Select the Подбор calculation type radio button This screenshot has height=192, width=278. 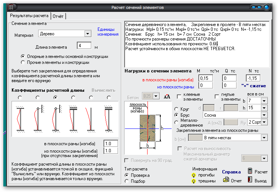(128, 181)
